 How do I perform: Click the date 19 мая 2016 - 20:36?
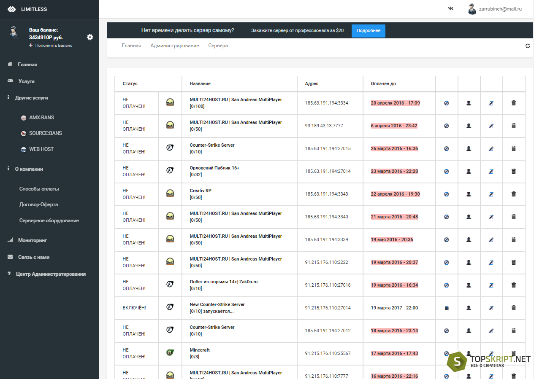392,239
